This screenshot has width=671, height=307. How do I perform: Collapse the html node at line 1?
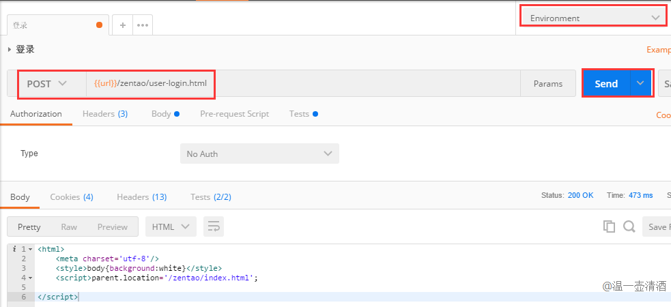[x=31, y=249]
